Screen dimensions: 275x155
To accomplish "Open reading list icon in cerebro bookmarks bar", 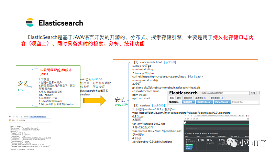I will tap(248, 119).
